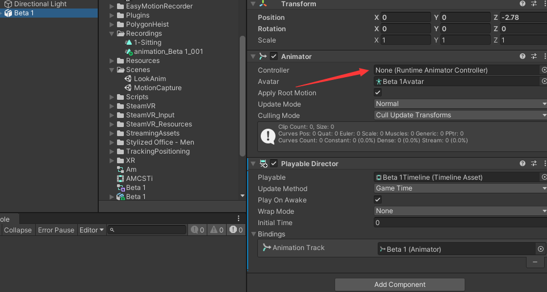547x292 pixels.
Task: Collapse the Bindings foldout
Action: click(x=253, y=234)
